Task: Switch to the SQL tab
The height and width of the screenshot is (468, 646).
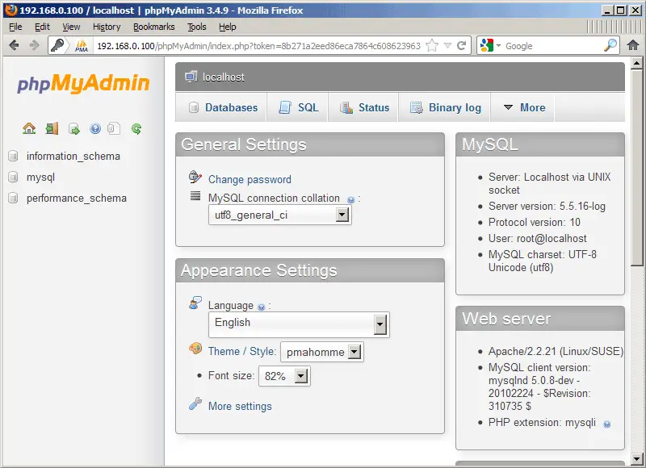Action: pyautogui.click(x=298, y=107)
